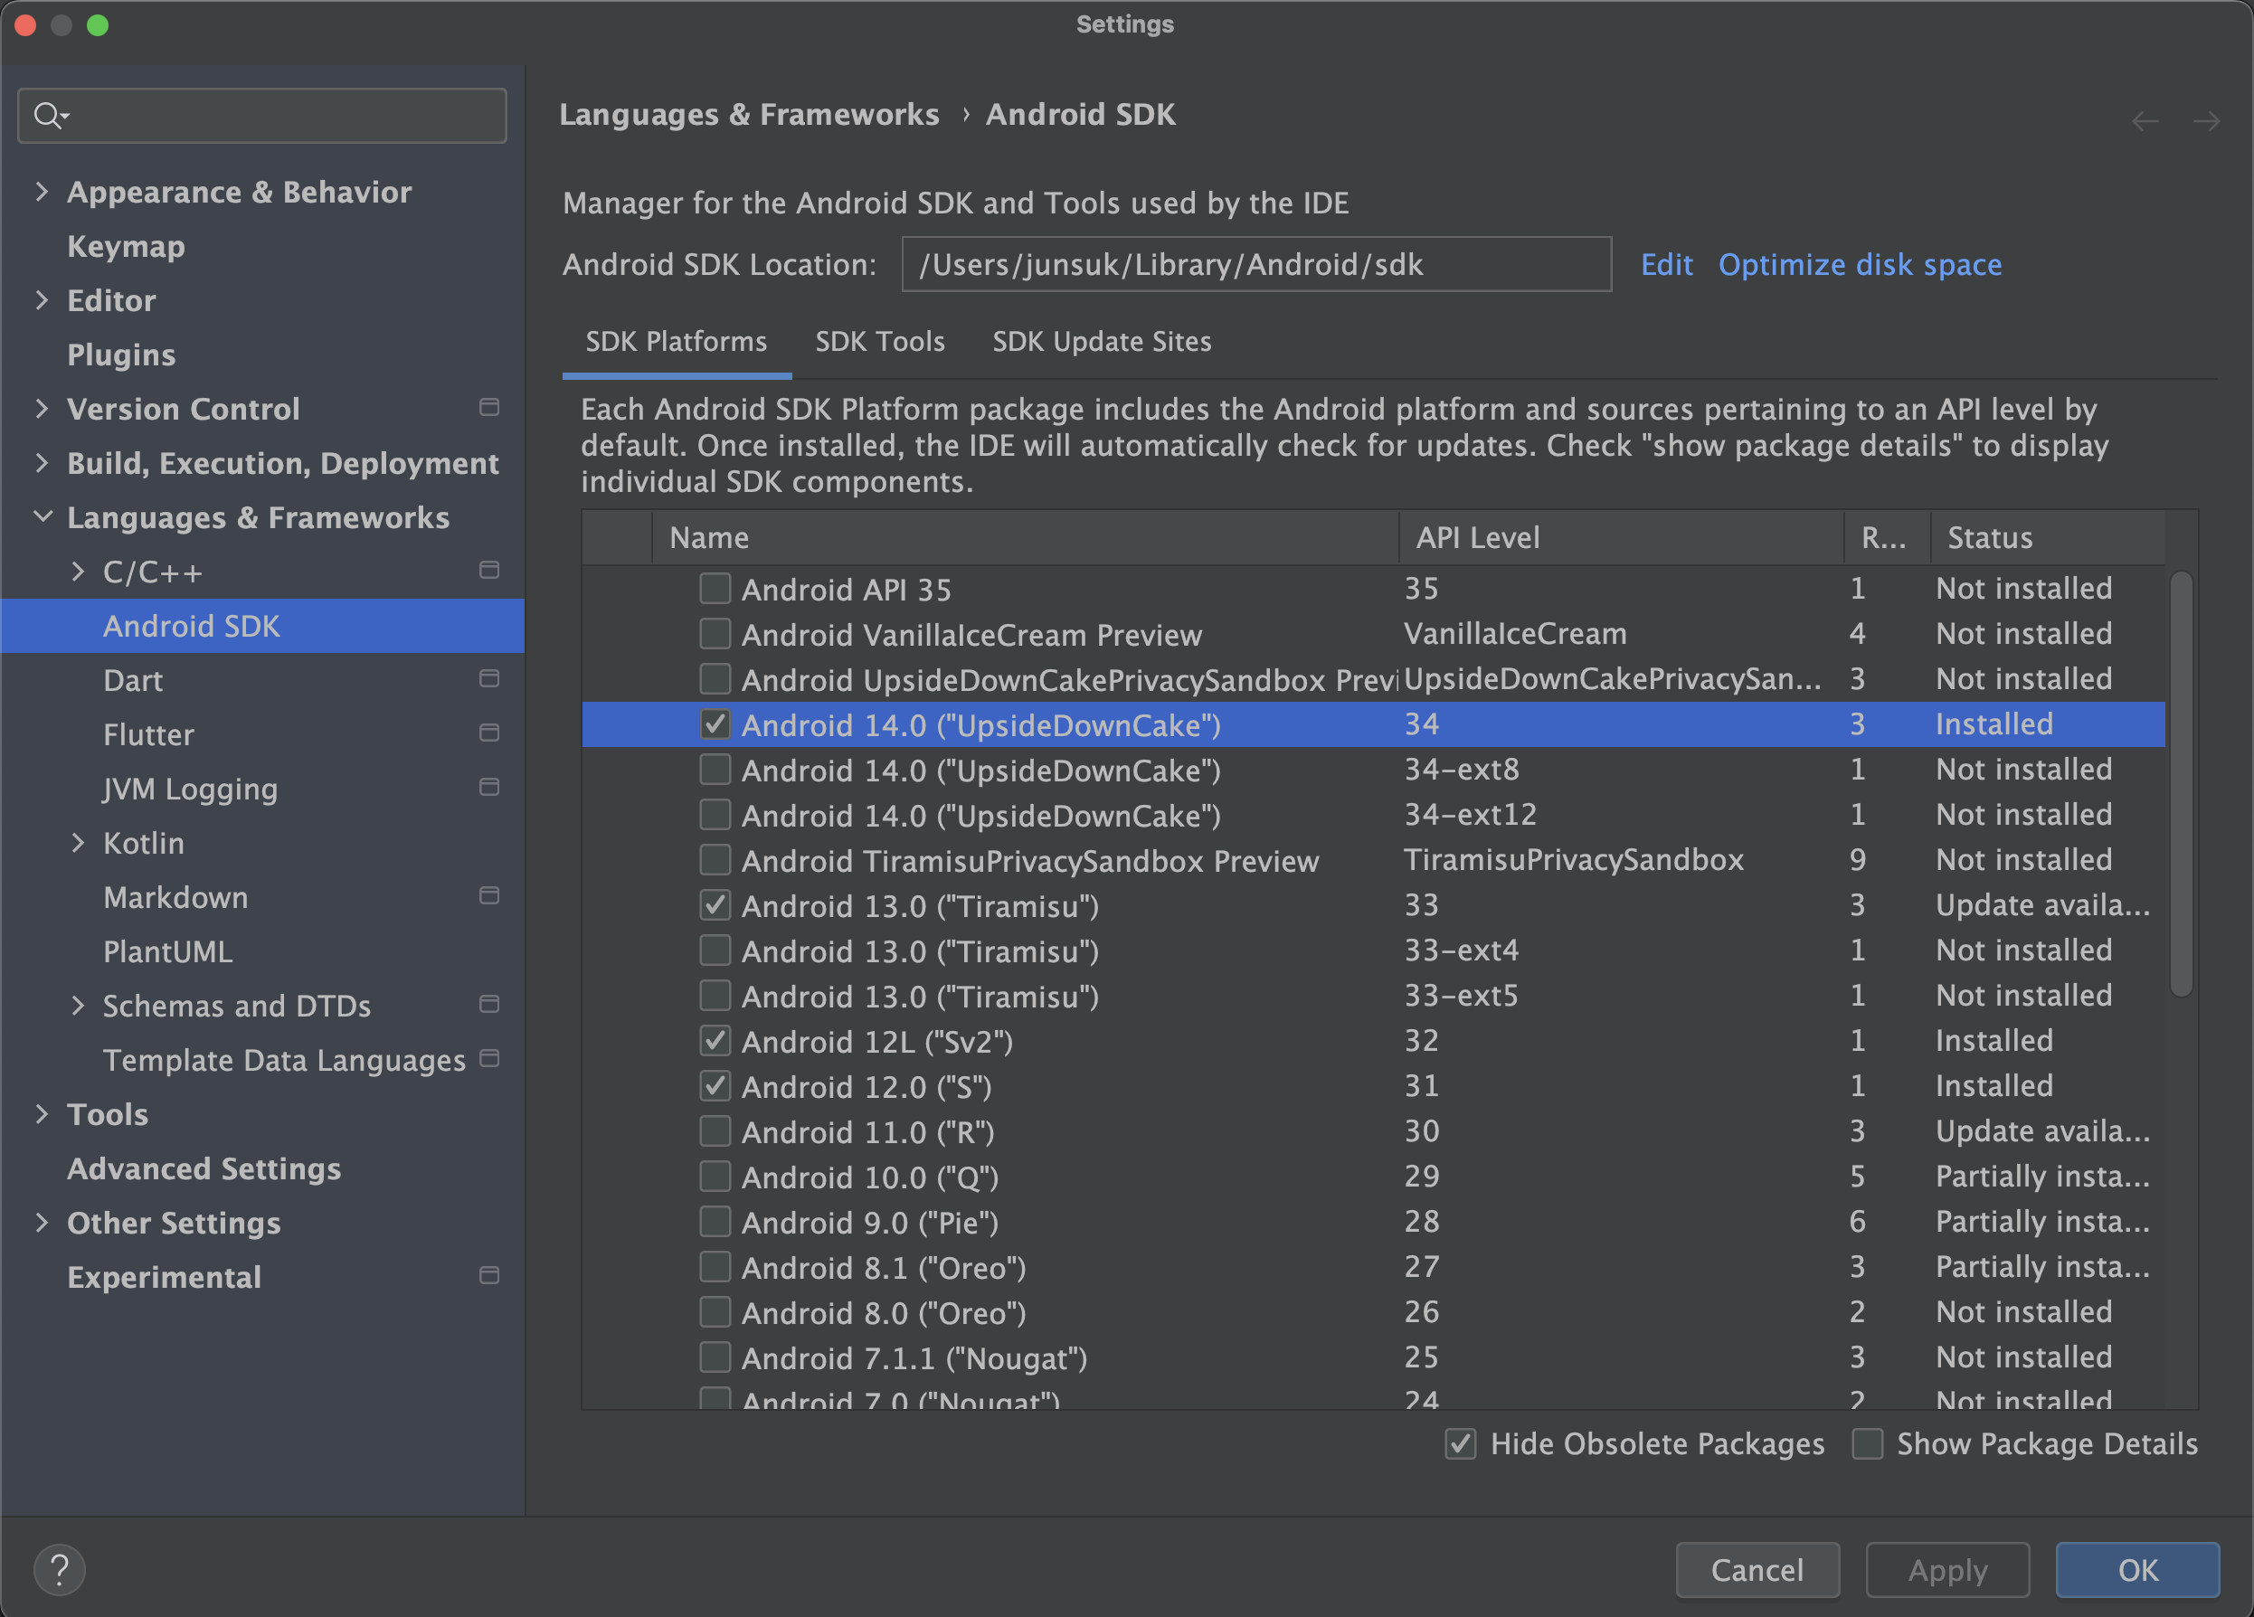Expand Version Control section

42,408
